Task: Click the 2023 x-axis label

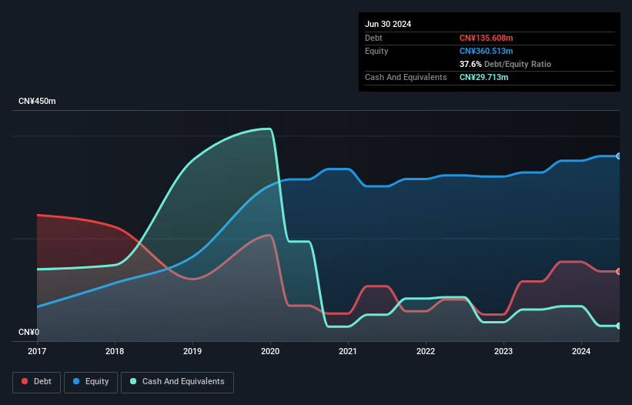Action: coord(503,351)
